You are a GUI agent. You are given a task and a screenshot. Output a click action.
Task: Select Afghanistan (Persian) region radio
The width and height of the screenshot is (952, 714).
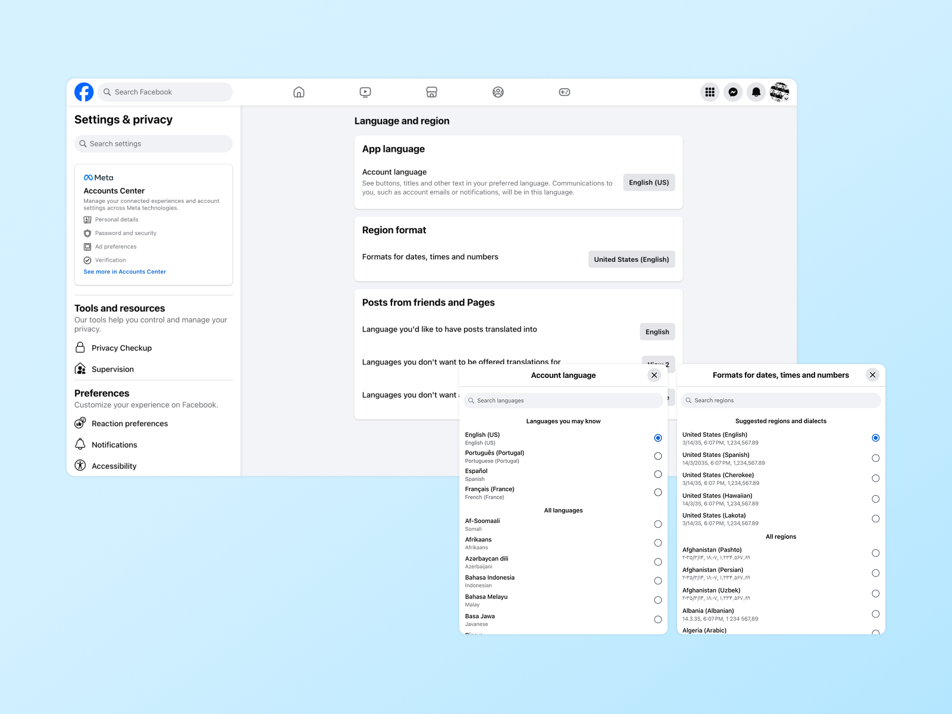876,574
